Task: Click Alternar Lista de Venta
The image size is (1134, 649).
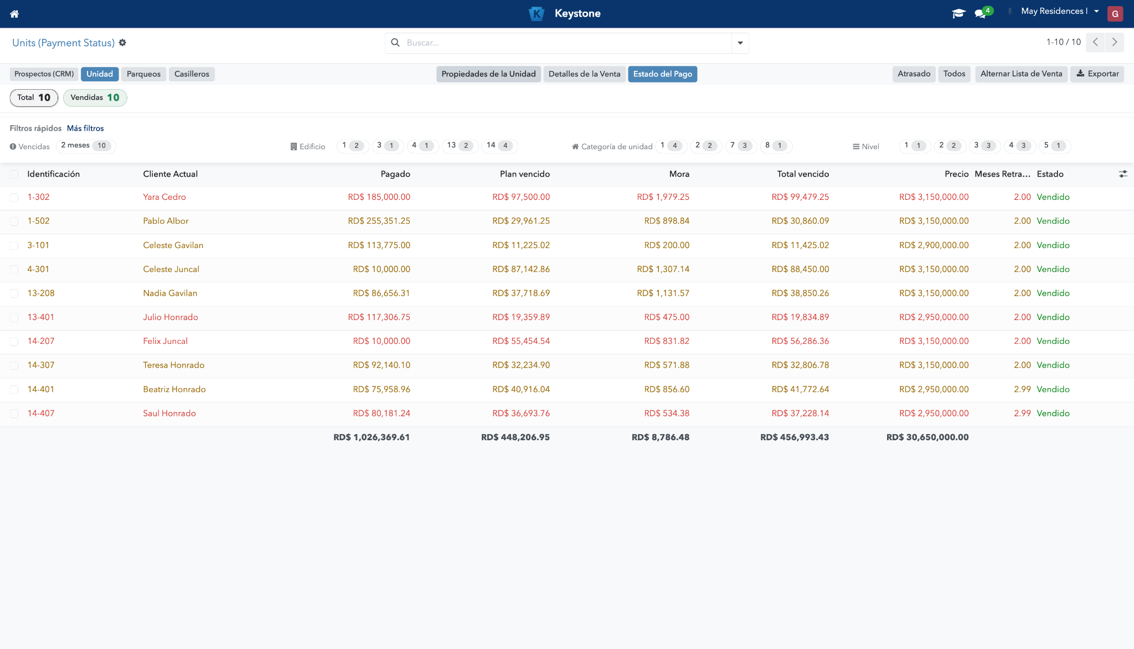Action: click(1021, 74)
